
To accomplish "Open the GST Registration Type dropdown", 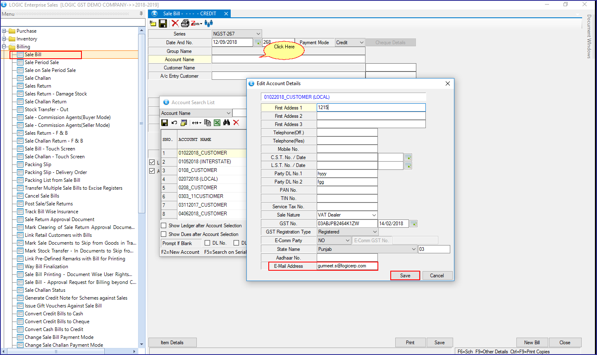I will tap(375, 232).
